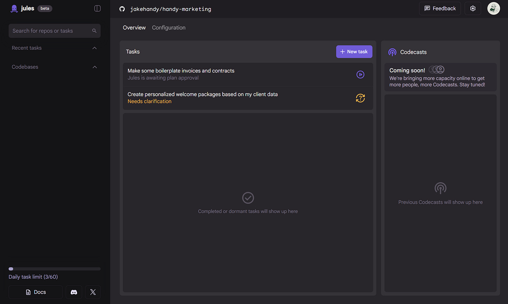Open the Docs button
The image size is (508, 304).
tap(36, 292)
